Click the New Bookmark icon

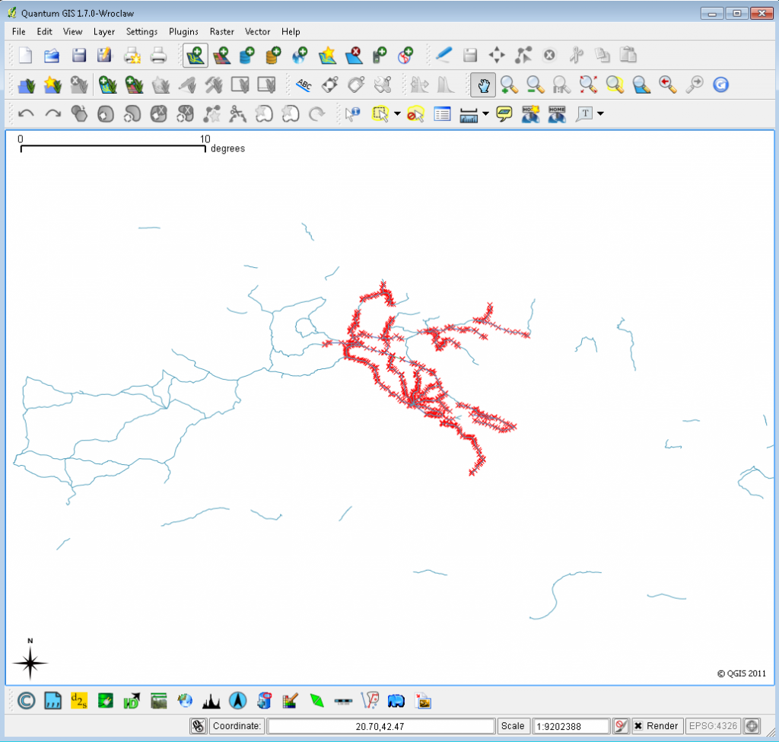(x=530, y=114)
